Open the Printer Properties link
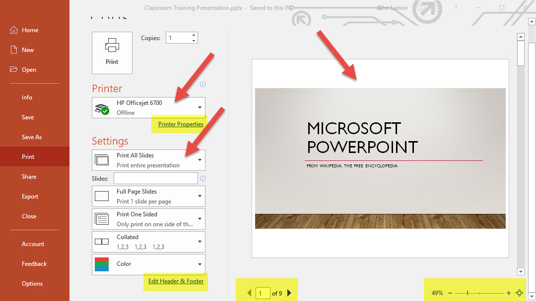This screenshot has width=536, height=301. [181, 124]
